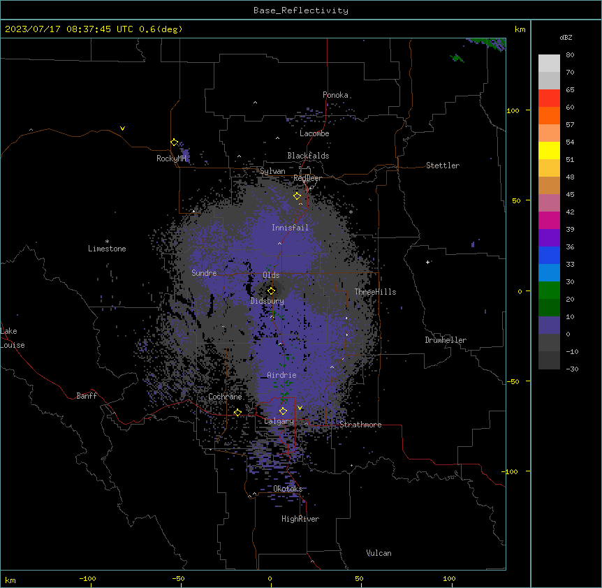Click the yellow diamond marker above Calgary label
This screenshot has width=602, height=588.
click(283, 411)
